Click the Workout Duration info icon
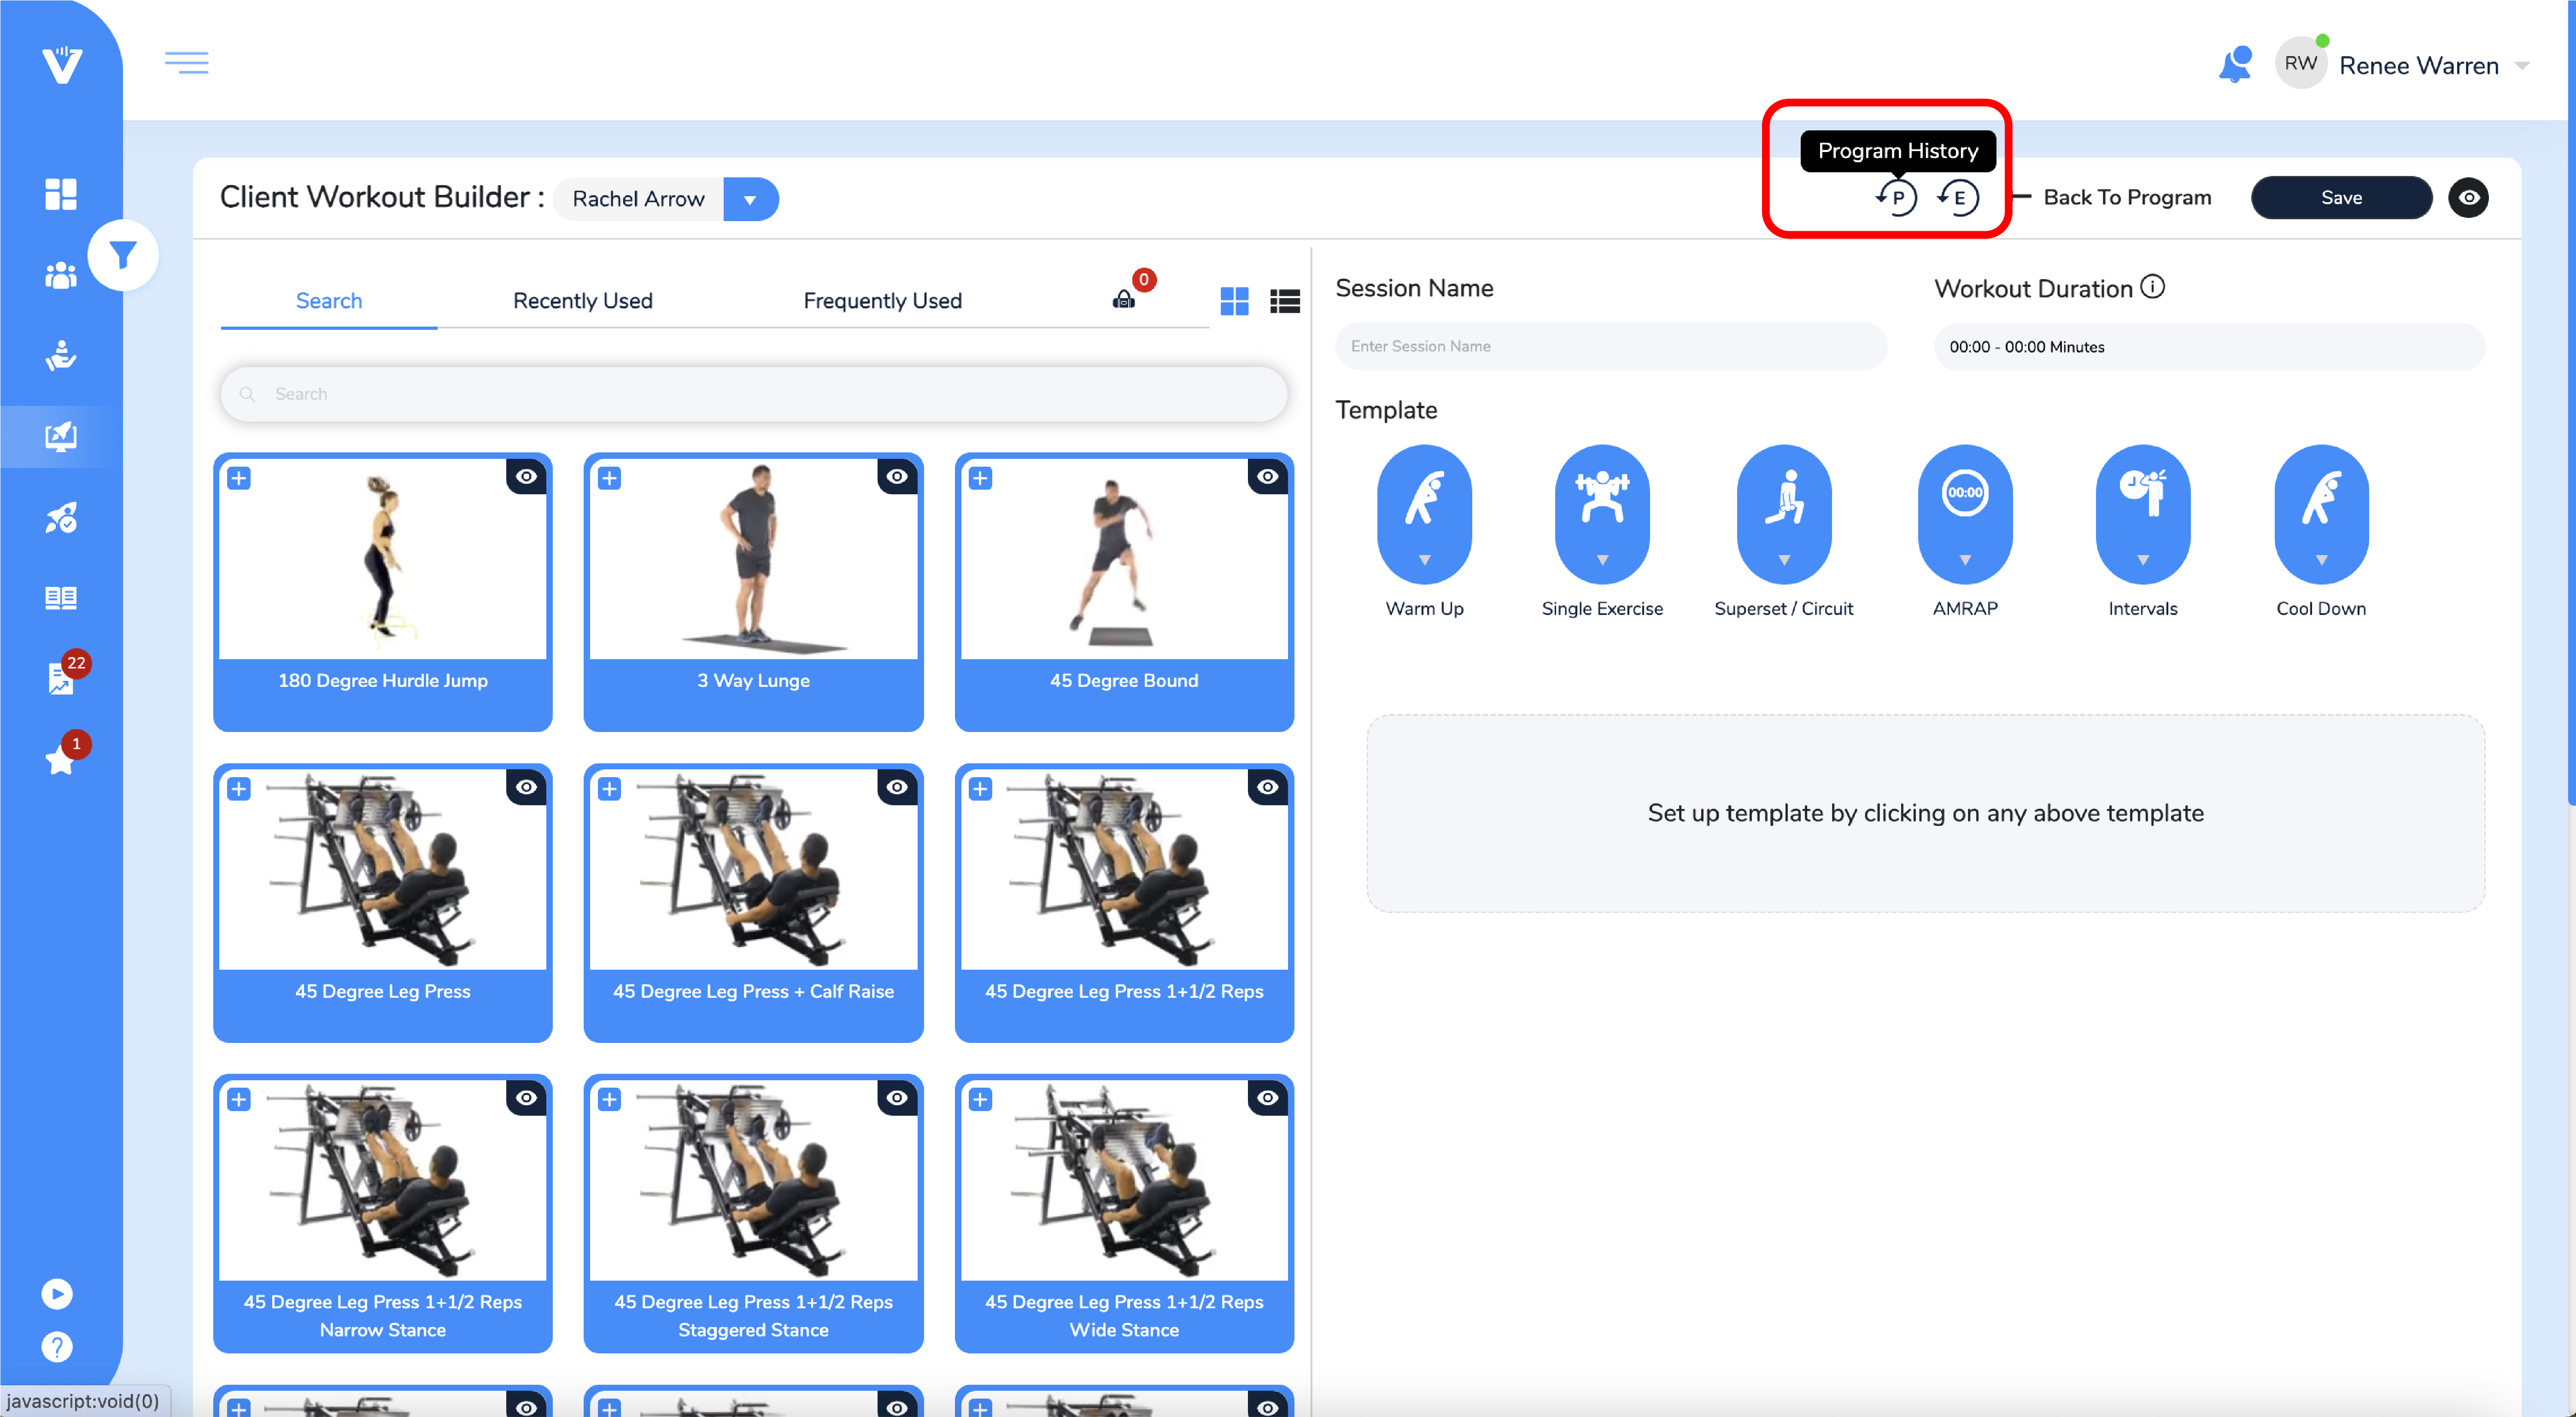This screenshot has width=2576, height=1417. click(x=2153, y=287)
